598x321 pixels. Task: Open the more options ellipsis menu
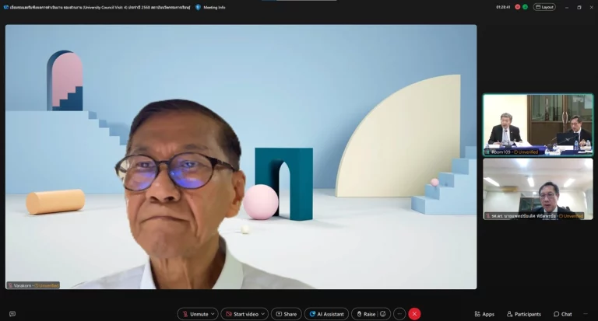(x=399, y=314)
